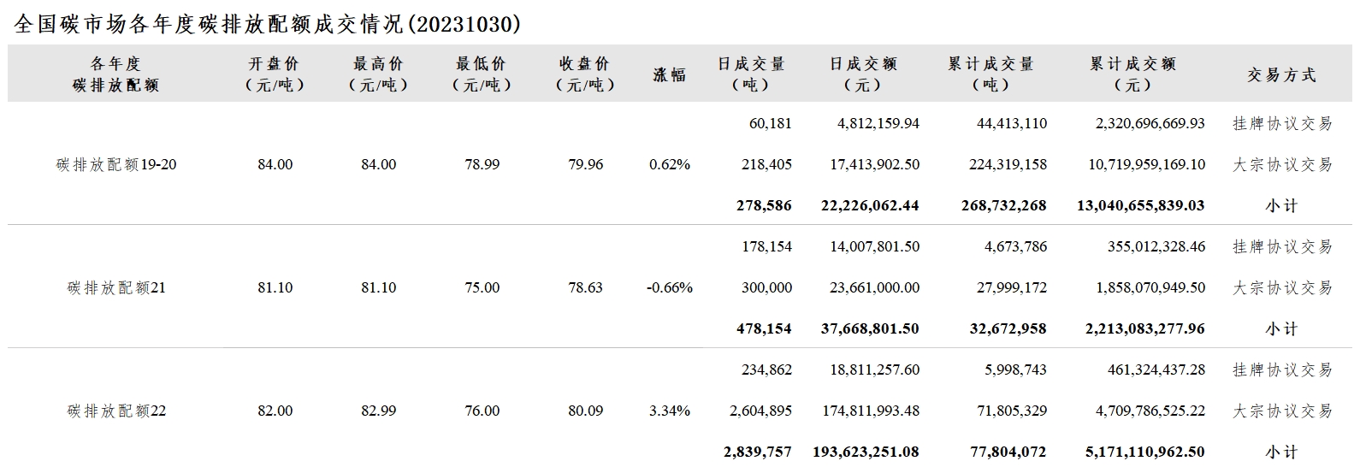Click the 3.34% change value
This screenshot has height=473, width=1360.
coord(670,411)
